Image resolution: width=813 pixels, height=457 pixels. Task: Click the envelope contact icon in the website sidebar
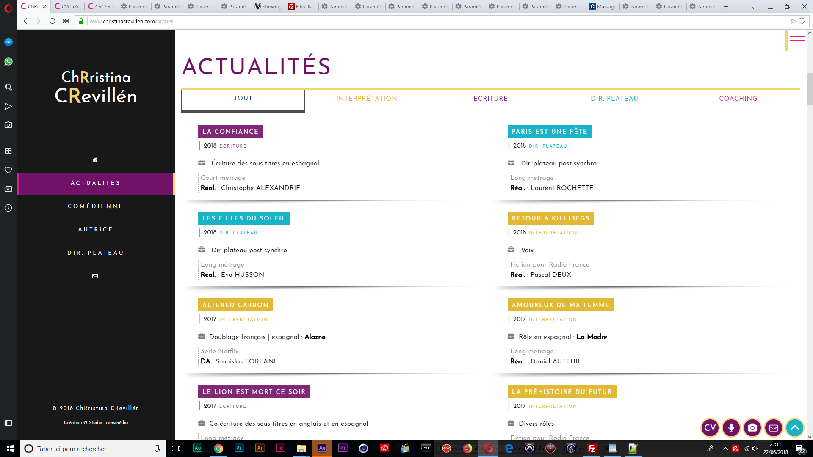(95, 276)
